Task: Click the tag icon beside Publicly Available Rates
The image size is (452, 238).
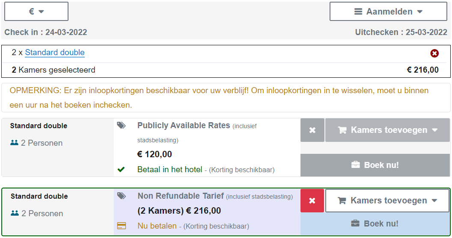Action: tap(122, 125)
